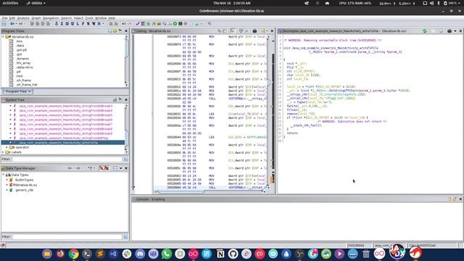Click the Data Type Manager filter options icon
The width and height of the screenshot is (464, 261).
click(125, 237)
